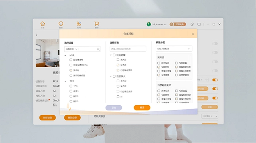Screen dimensions: 256x143
Task: Turn off the orange toggle beside hidden dropdown
Action: (215, 80)
